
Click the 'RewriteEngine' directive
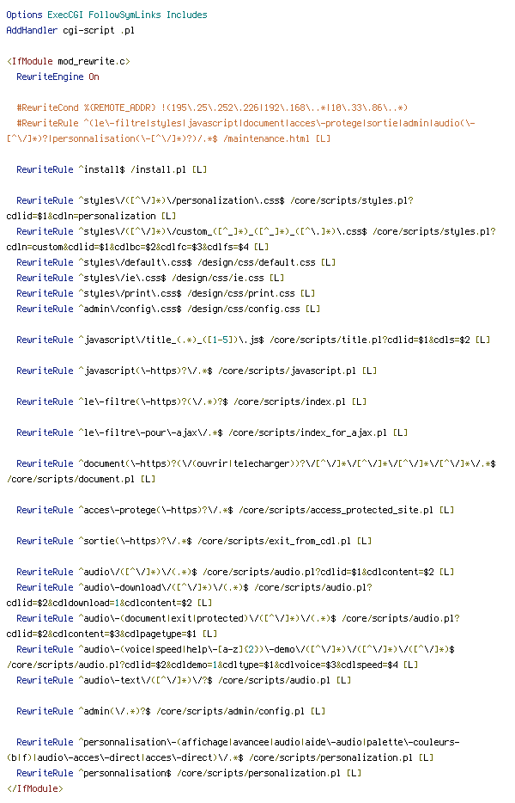coord(50,77)
